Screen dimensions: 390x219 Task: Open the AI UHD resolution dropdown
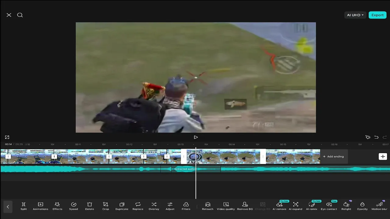coord(355,15)
